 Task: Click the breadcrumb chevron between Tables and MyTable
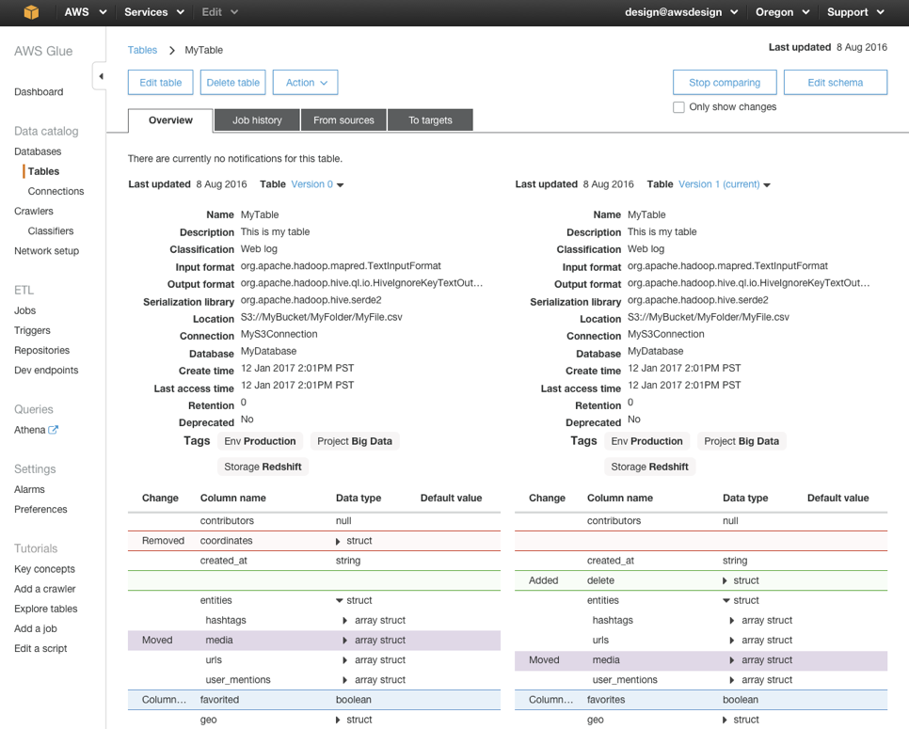(171, 51)
